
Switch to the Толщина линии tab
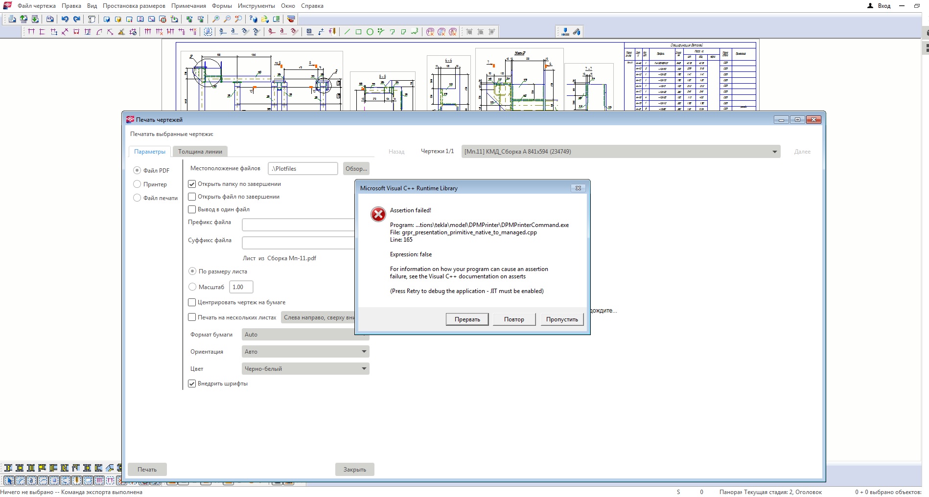[200, 152]
